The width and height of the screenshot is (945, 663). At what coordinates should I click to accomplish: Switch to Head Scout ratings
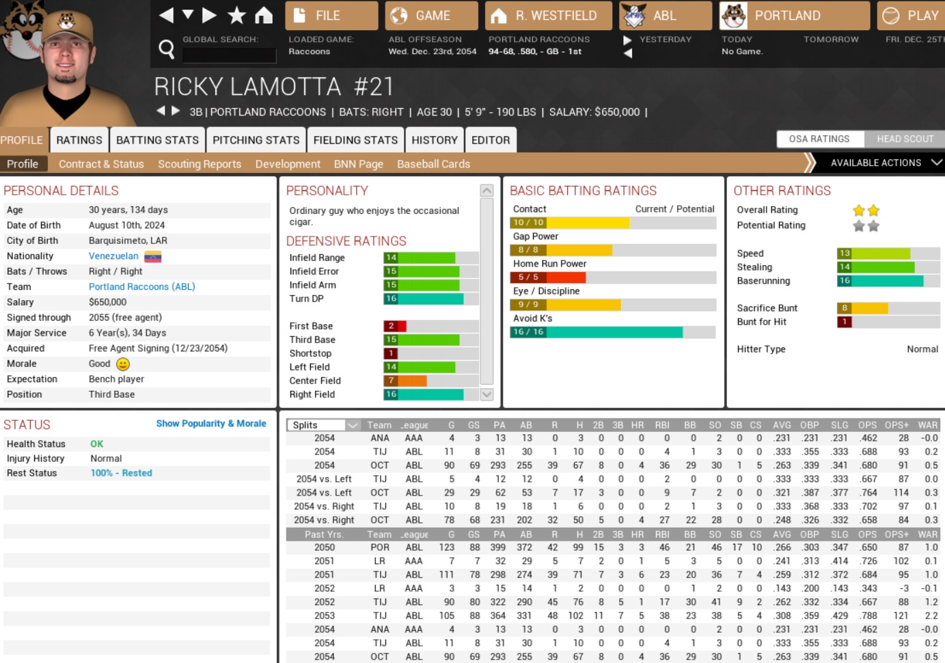click(904, 139)
